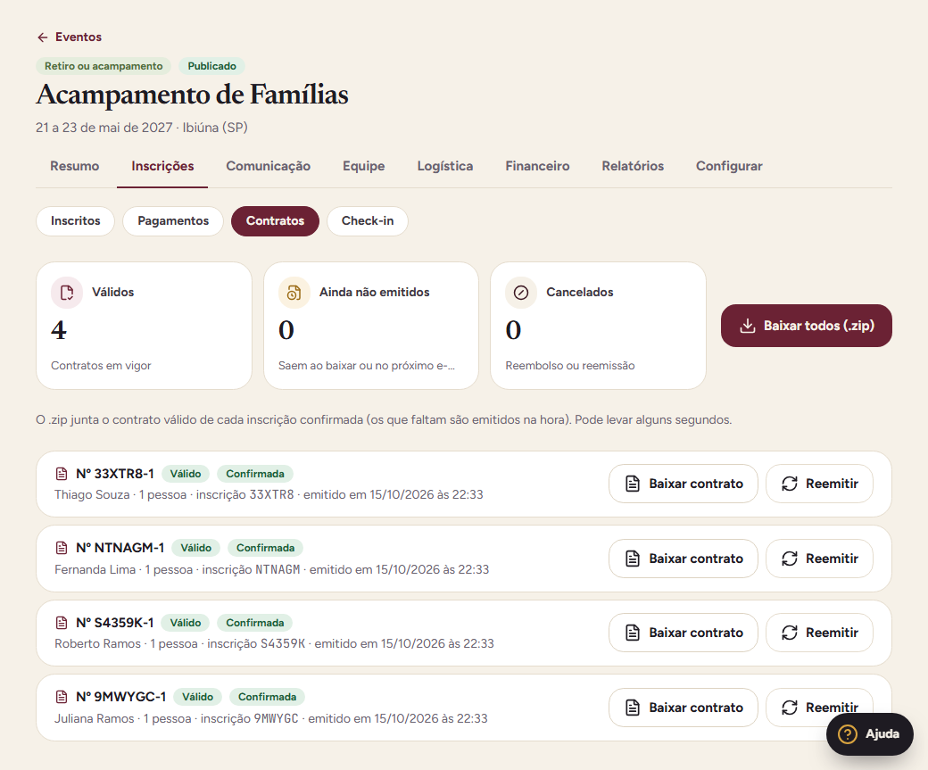Click 'Thiago Souza · 1 pessoa' details line

tap(269, 495)
